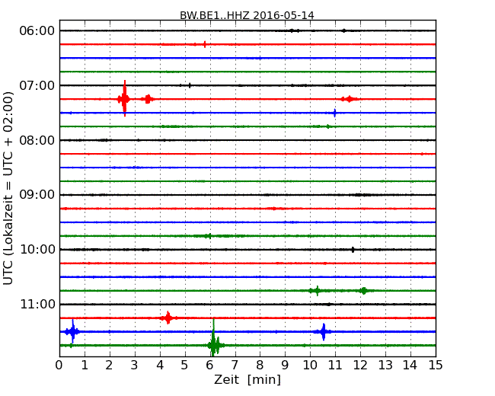Pick the green blip near minute 6 on 09:45 trace
Viewport: 495px width, 396px height.
208,236
